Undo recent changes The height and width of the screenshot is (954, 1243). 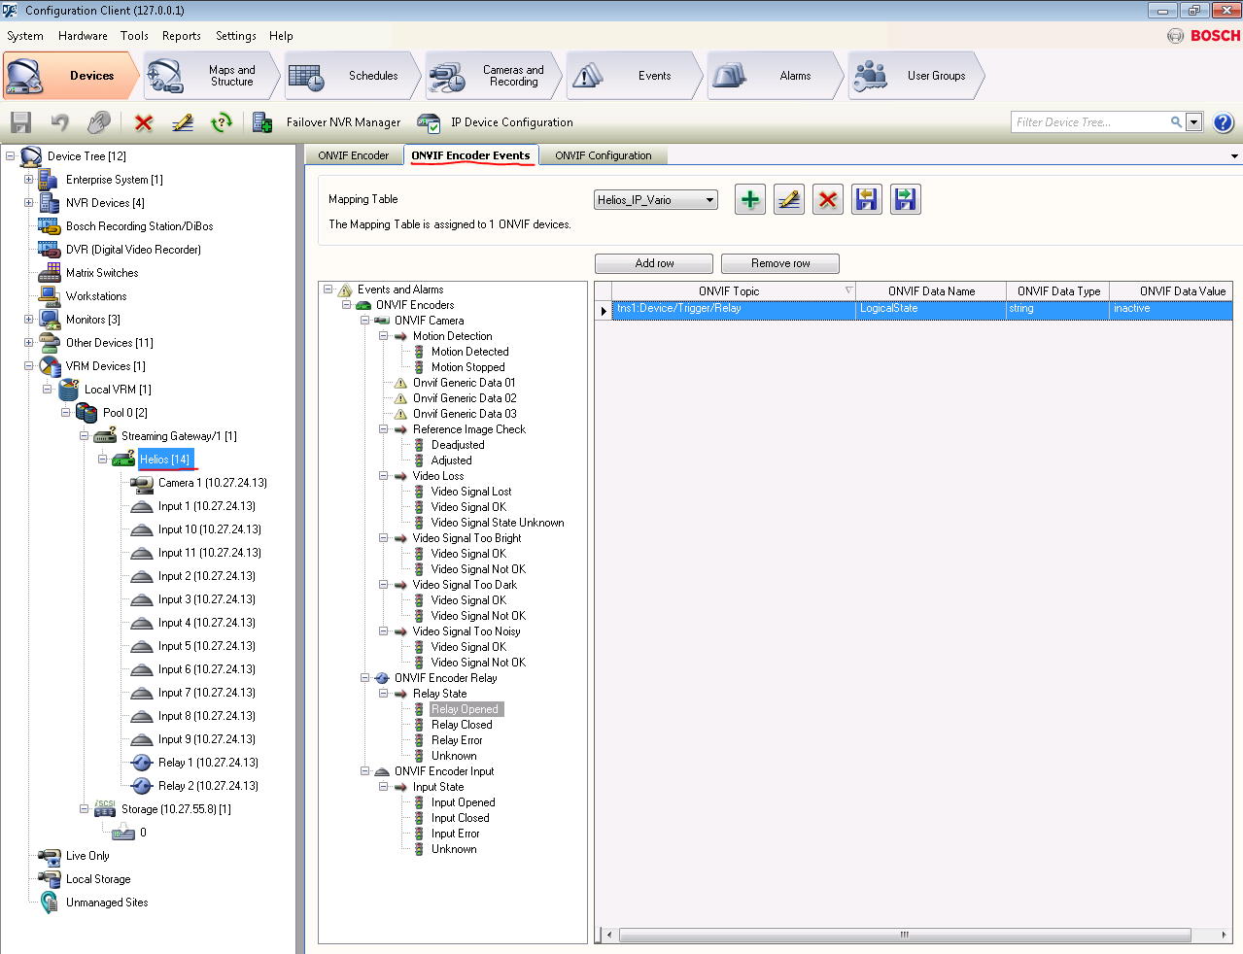pyautogui.click(x=58, y=122)
